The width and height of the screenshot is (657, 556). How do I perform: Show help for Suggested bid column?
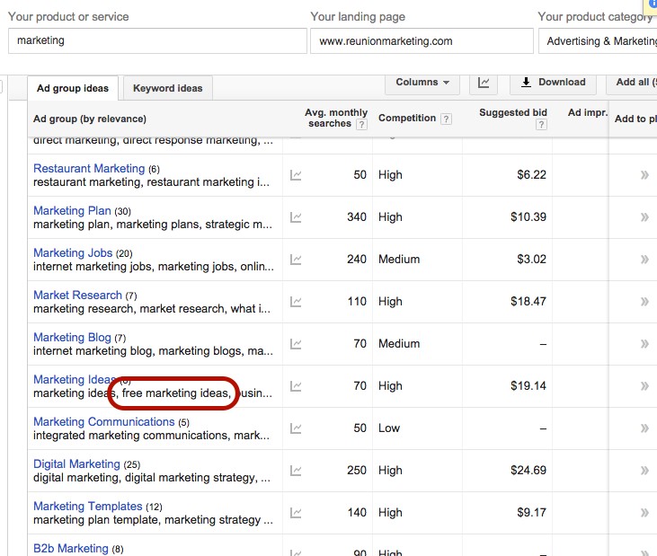coord(541,124)
